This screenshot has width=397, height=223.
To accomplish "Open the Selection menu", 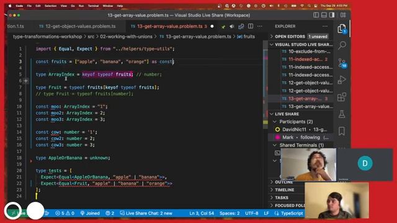I will coord(50,6).
